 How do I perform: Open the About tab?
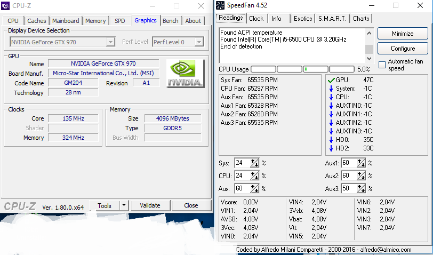193,21
